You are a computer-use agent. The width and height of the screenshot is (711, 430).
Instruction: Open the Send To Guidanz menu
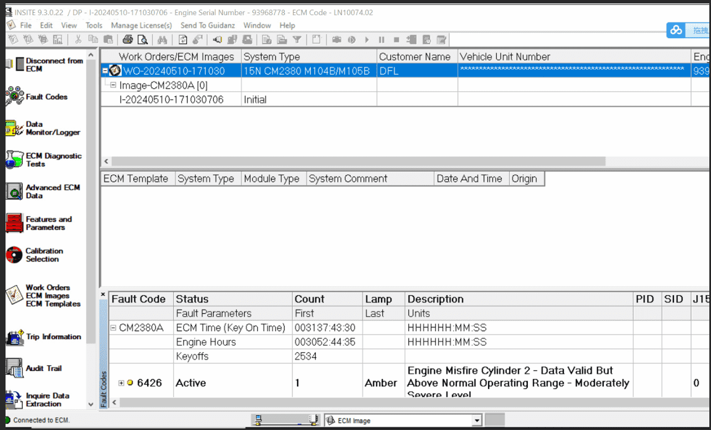[x=208, y=25]
